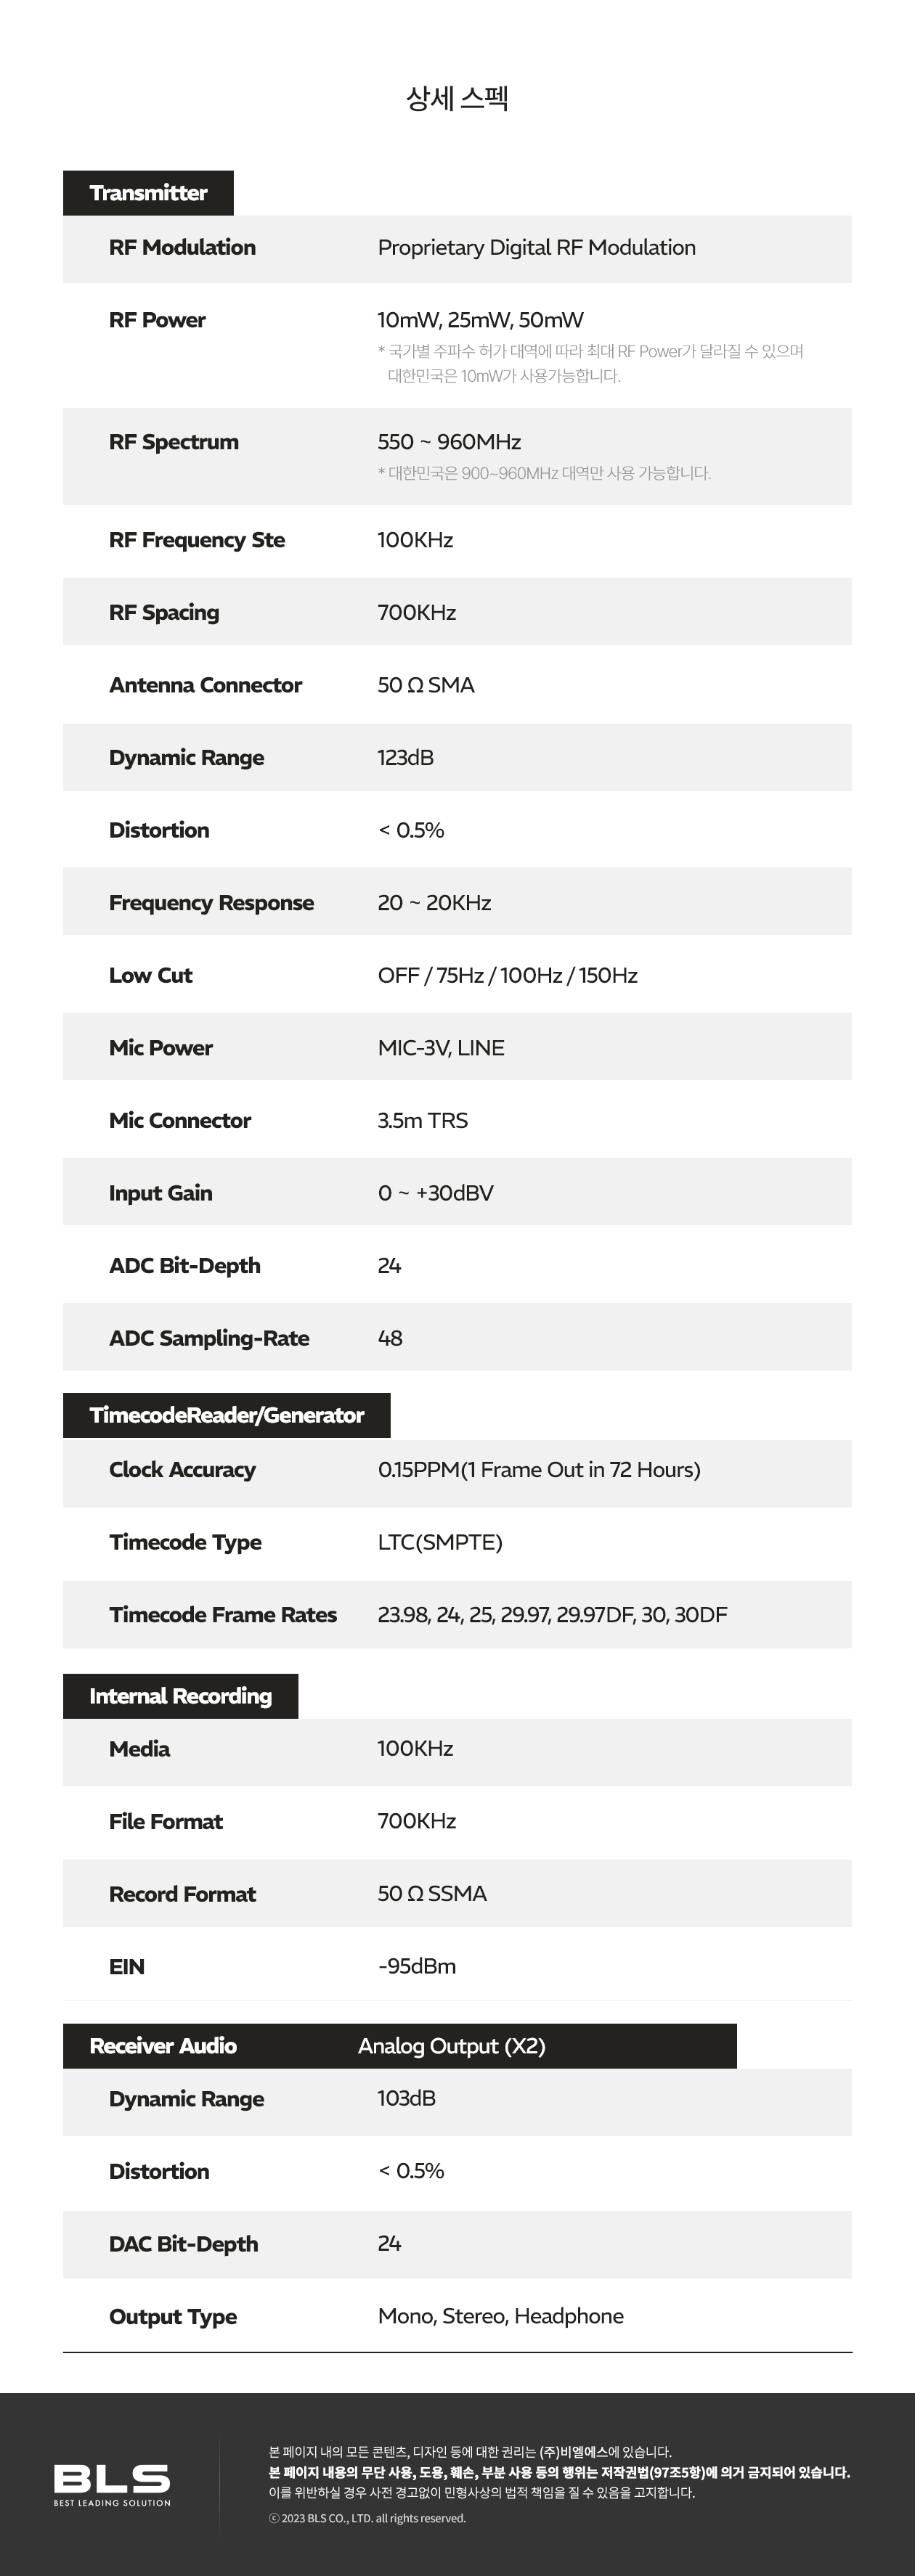Select the EIN -95dBm value
The image size is (915, 2576).
417,1966
